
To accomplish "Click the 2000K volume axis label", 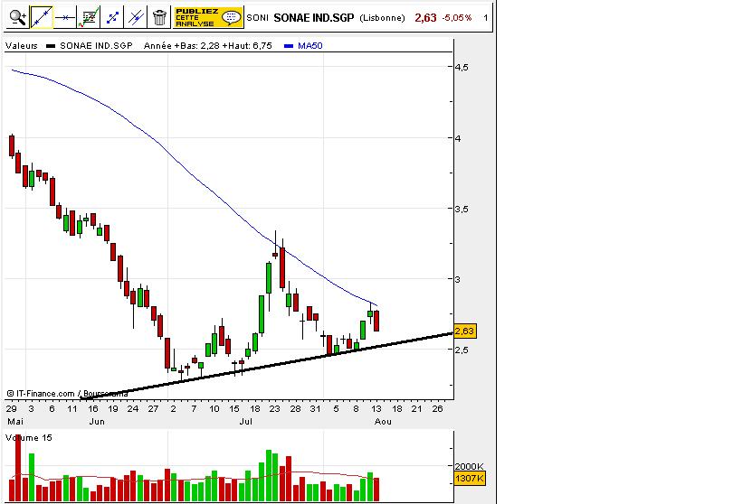I will click(x=469, y=466).
